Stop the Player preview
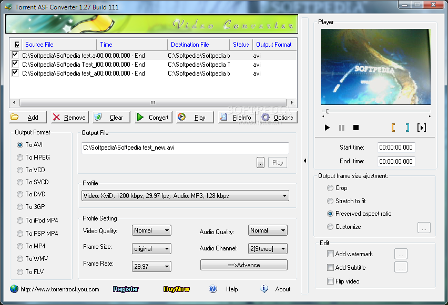The image size is (448, 305). tap(355, 128)
